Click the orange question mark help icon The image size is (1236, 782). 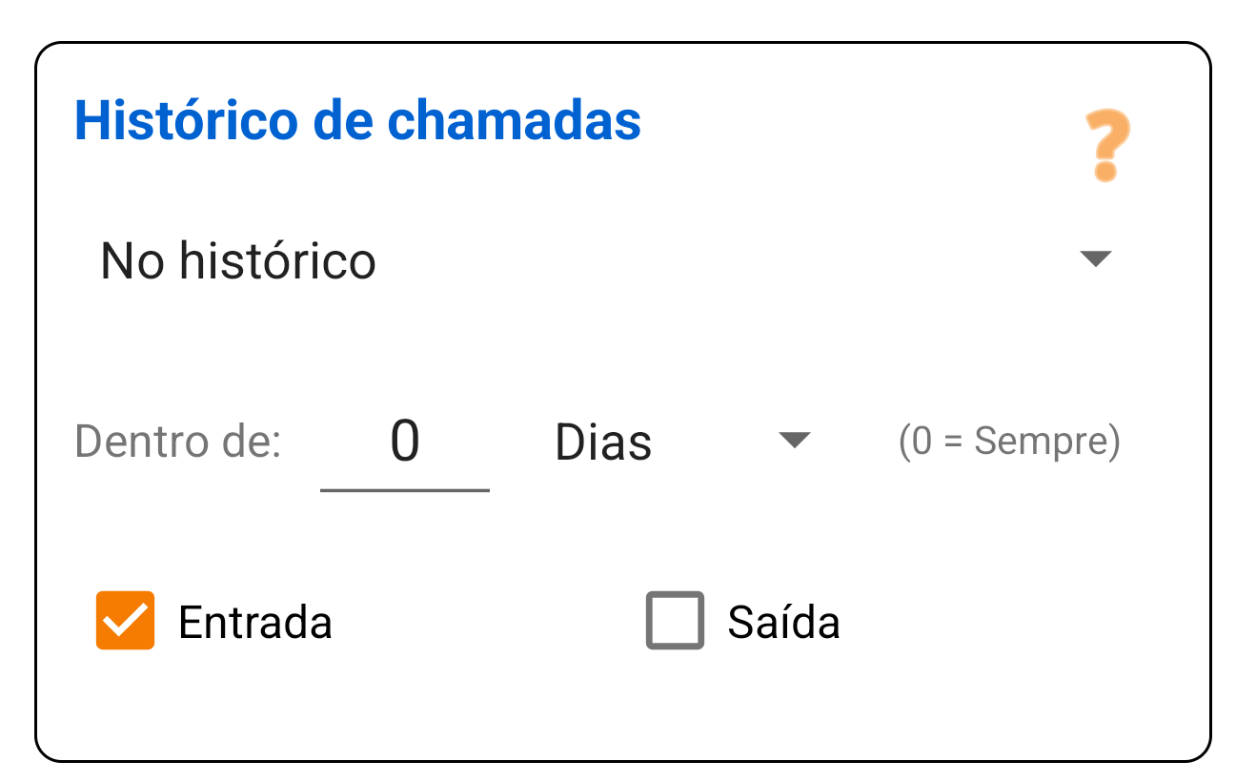pyautogui.click(x=1105, y=145)
